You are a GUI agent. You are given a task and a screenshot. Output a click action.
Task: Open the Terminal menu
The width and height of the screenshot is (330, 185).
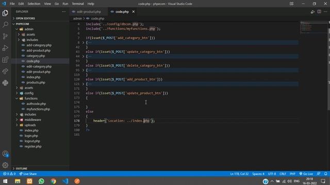pyautogui.click(x=78, y=4)
